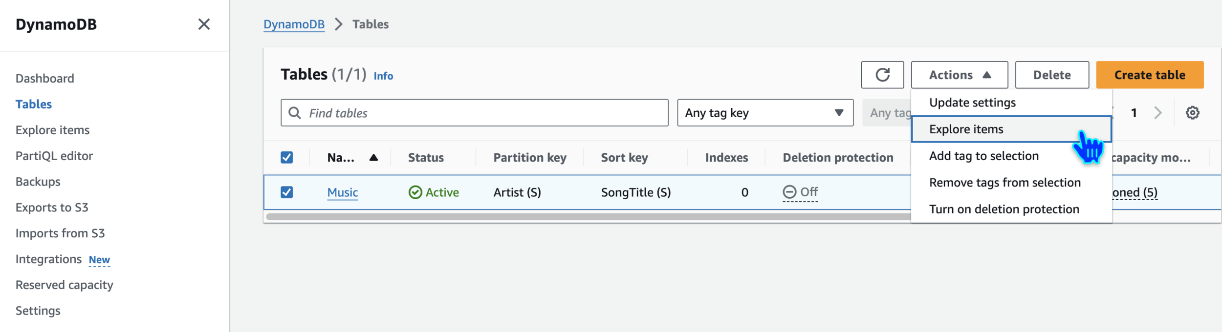Click the refresh tables icon button
Screen dimensions: 1222x332
click(x=882, y=75)
